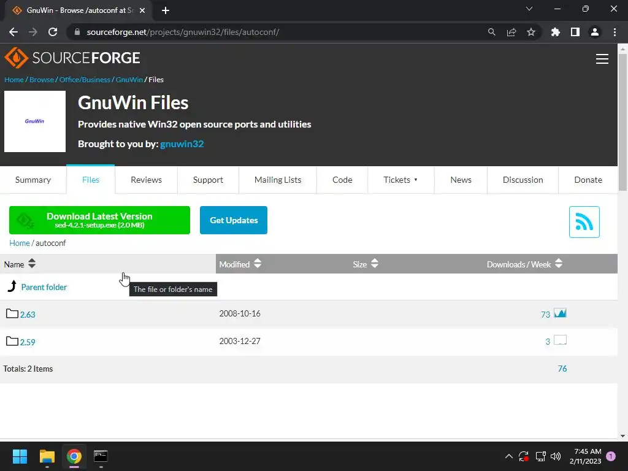628x471 pixels.
Task: Click the Parent folder up arrow icon
Action: tap(12, 286)
